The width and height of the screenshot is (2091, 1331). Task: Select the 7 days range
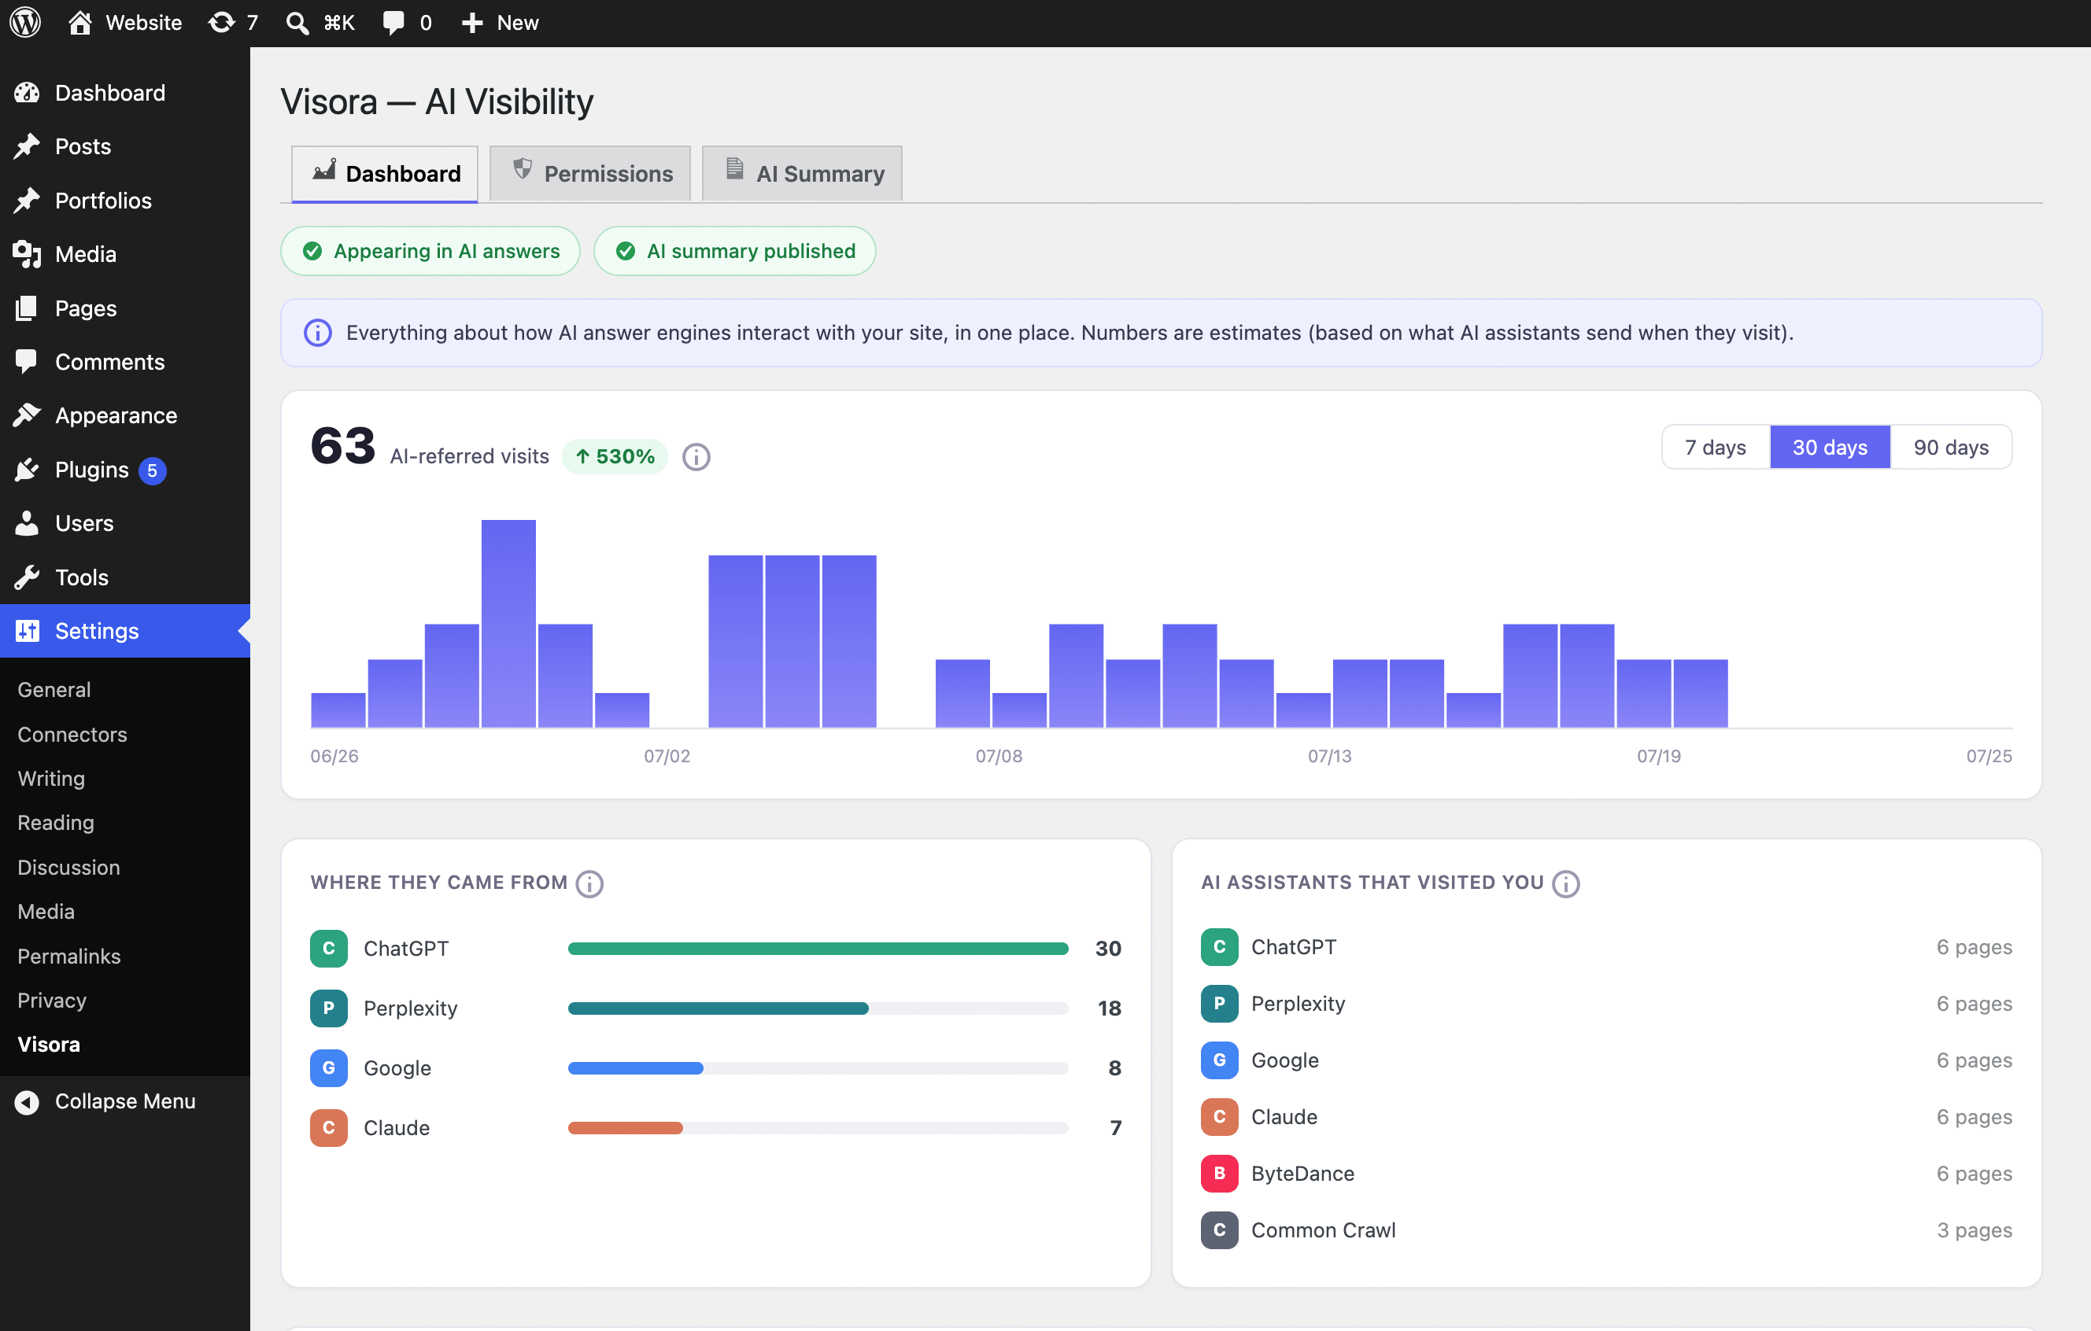(x=1716, y=447)
